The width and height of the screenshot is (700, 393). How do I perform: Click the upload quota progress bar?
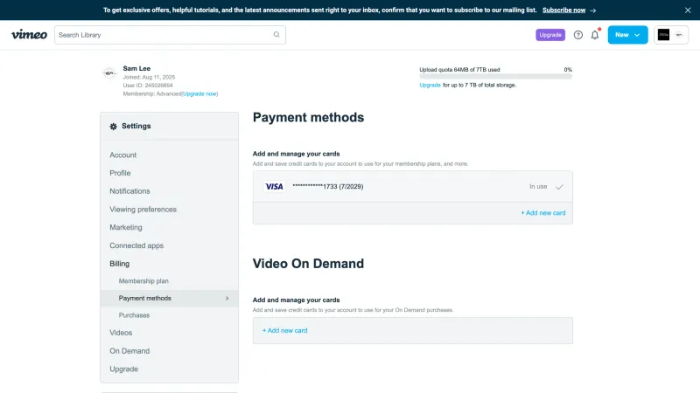tap(495, 77)
